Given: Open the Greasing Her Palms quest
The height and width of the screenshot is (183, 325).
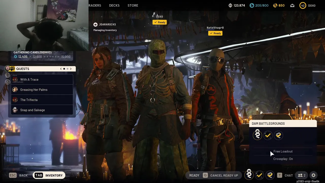Looking at the screenshot, I should pyautogui.click(x=42, y=90).
